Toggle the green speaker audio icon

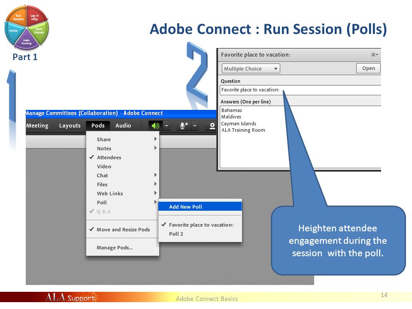tap(155, 126)
